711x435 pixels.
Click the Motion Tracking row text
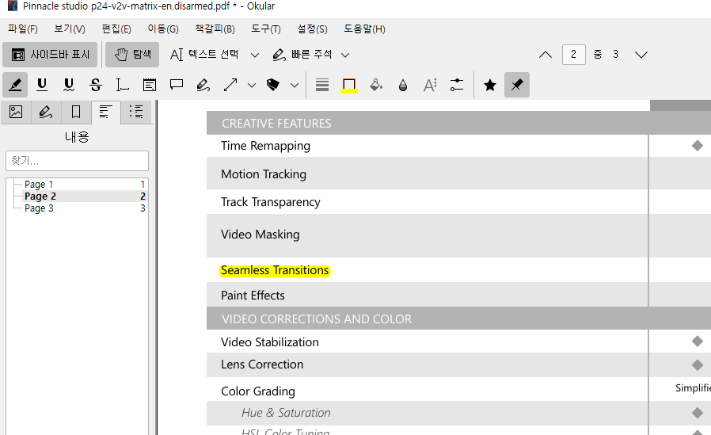click(x=264, y=174)
